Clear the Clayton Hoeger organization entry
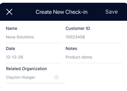The image size is (127, 91). [x=56, y=77]
